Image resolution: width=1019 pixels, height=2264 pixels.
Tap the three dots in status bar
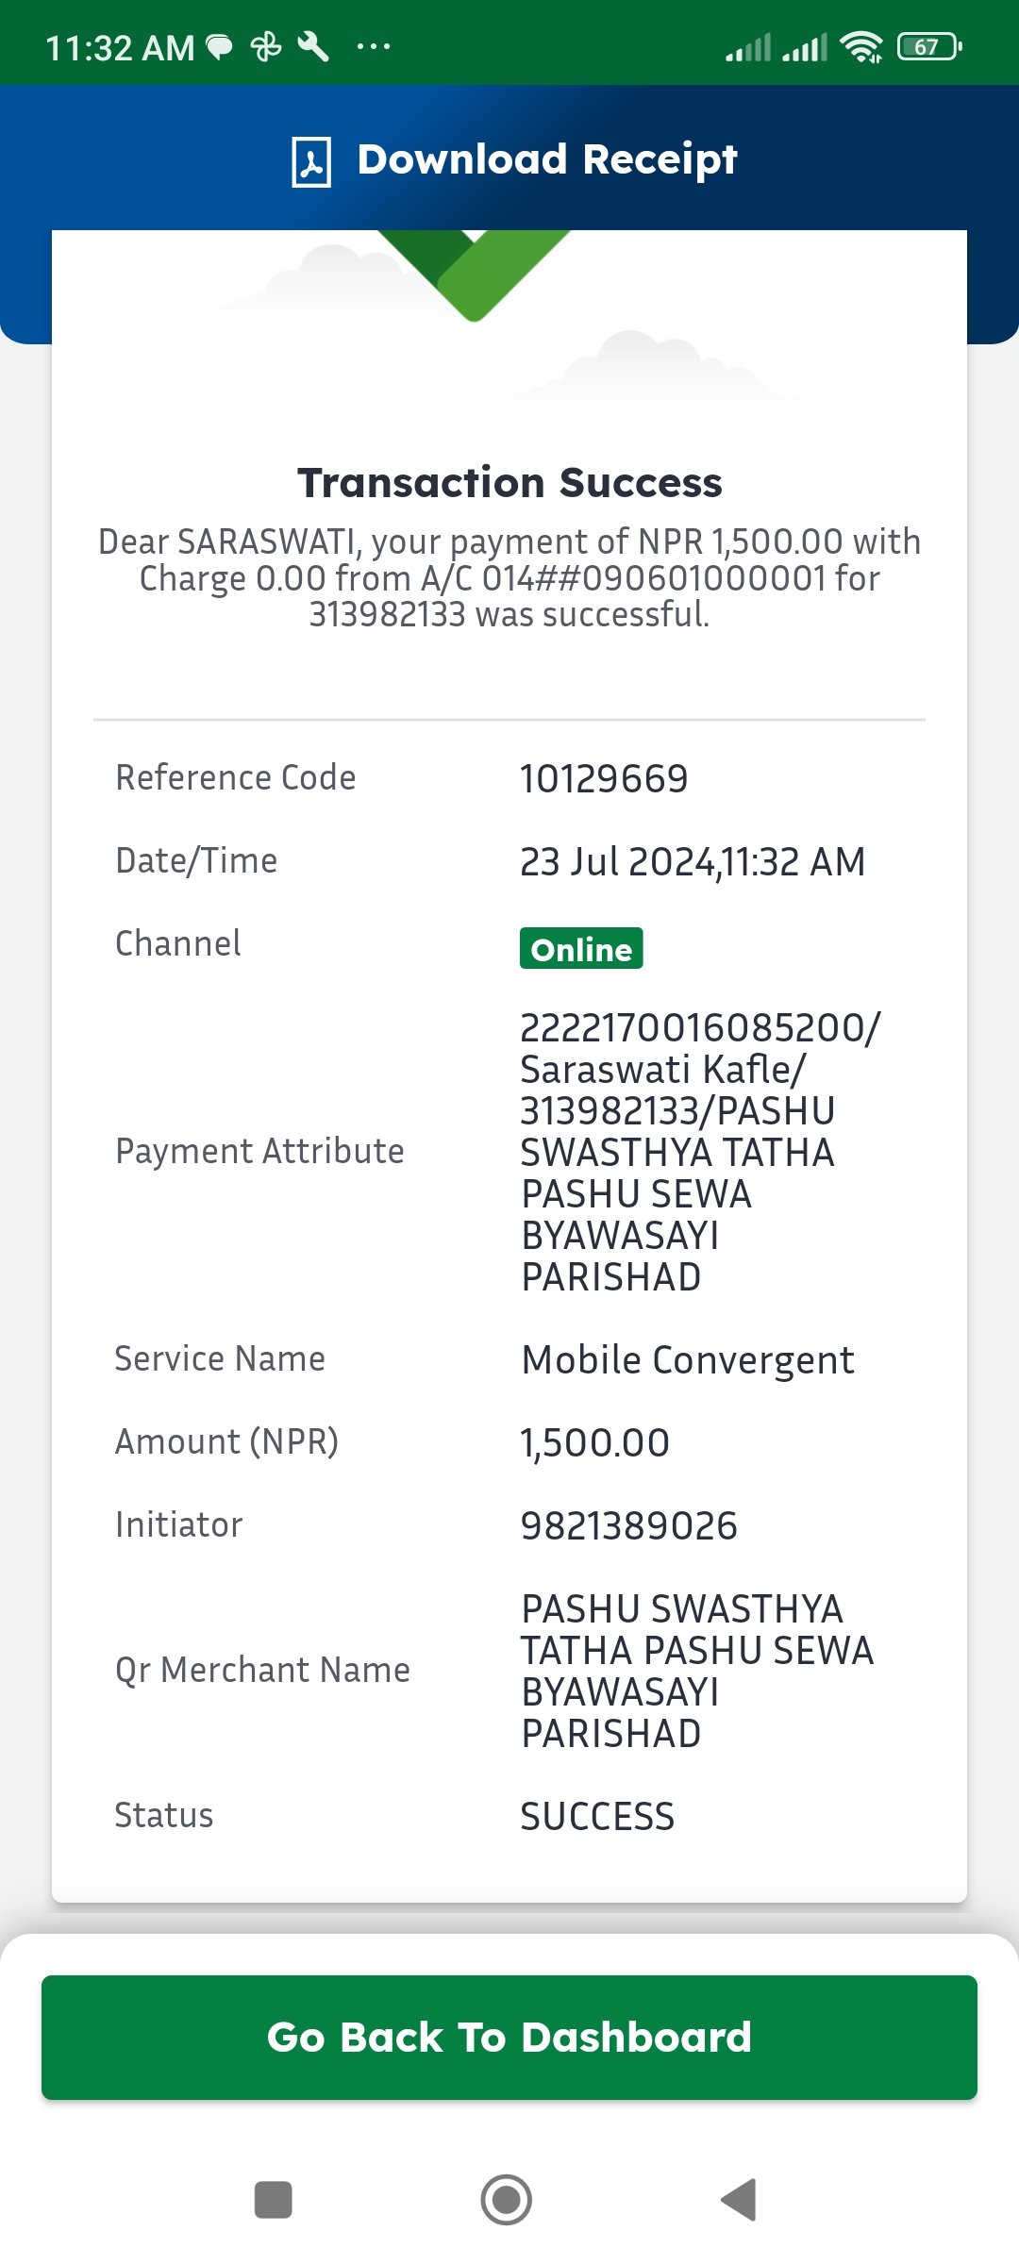pos(374,46)
